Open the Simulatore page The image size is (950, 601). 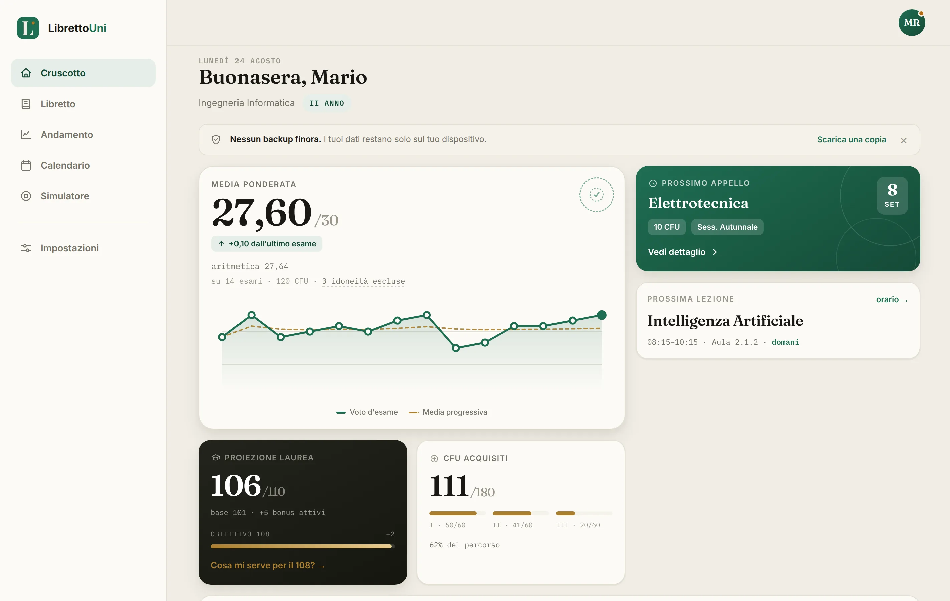click(x=83, y=196)
